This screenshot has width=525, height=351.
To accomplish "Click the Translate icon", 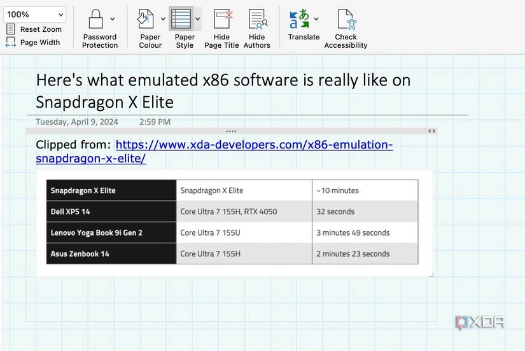I will pos(299,18).
